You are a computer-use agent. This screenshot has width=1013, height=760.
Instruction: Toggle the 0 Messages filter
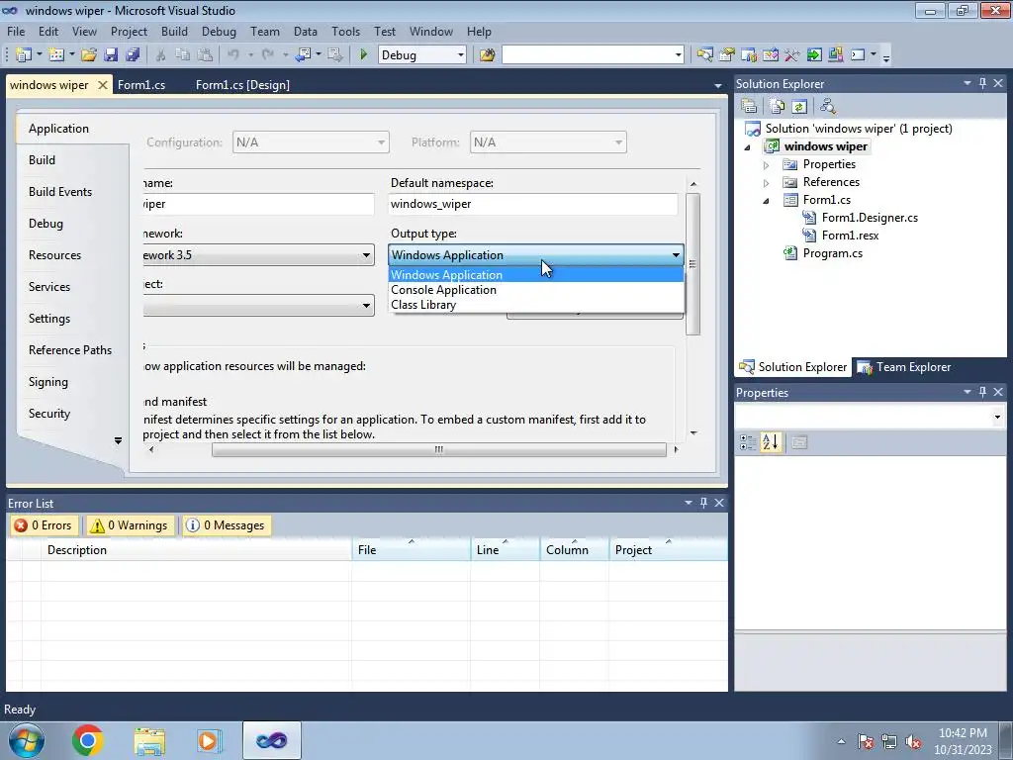(227, 525)
